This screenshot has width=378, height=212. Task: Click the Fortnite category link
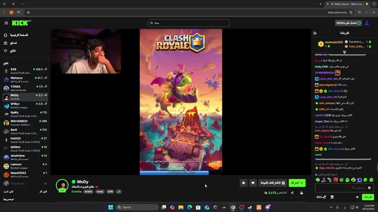coord(76,192)
